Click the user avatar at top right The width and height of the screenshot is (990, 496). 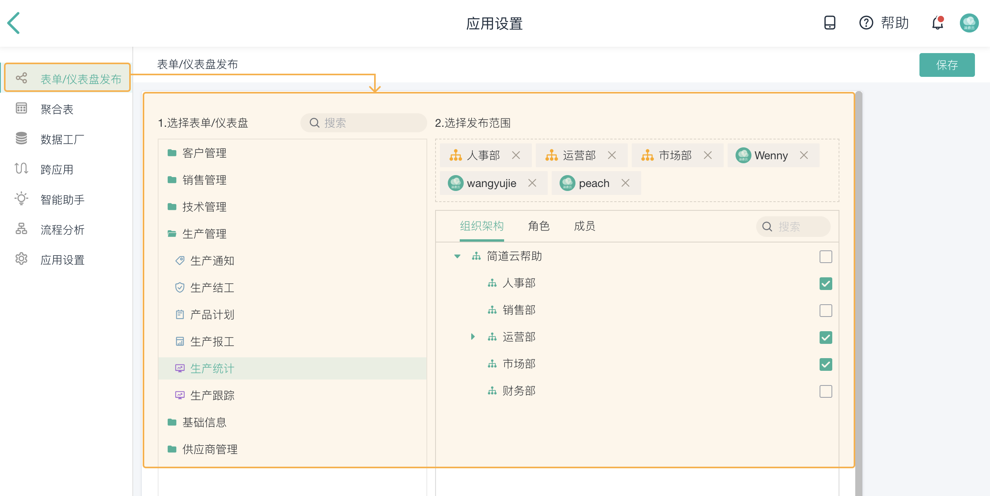point(969,23)
